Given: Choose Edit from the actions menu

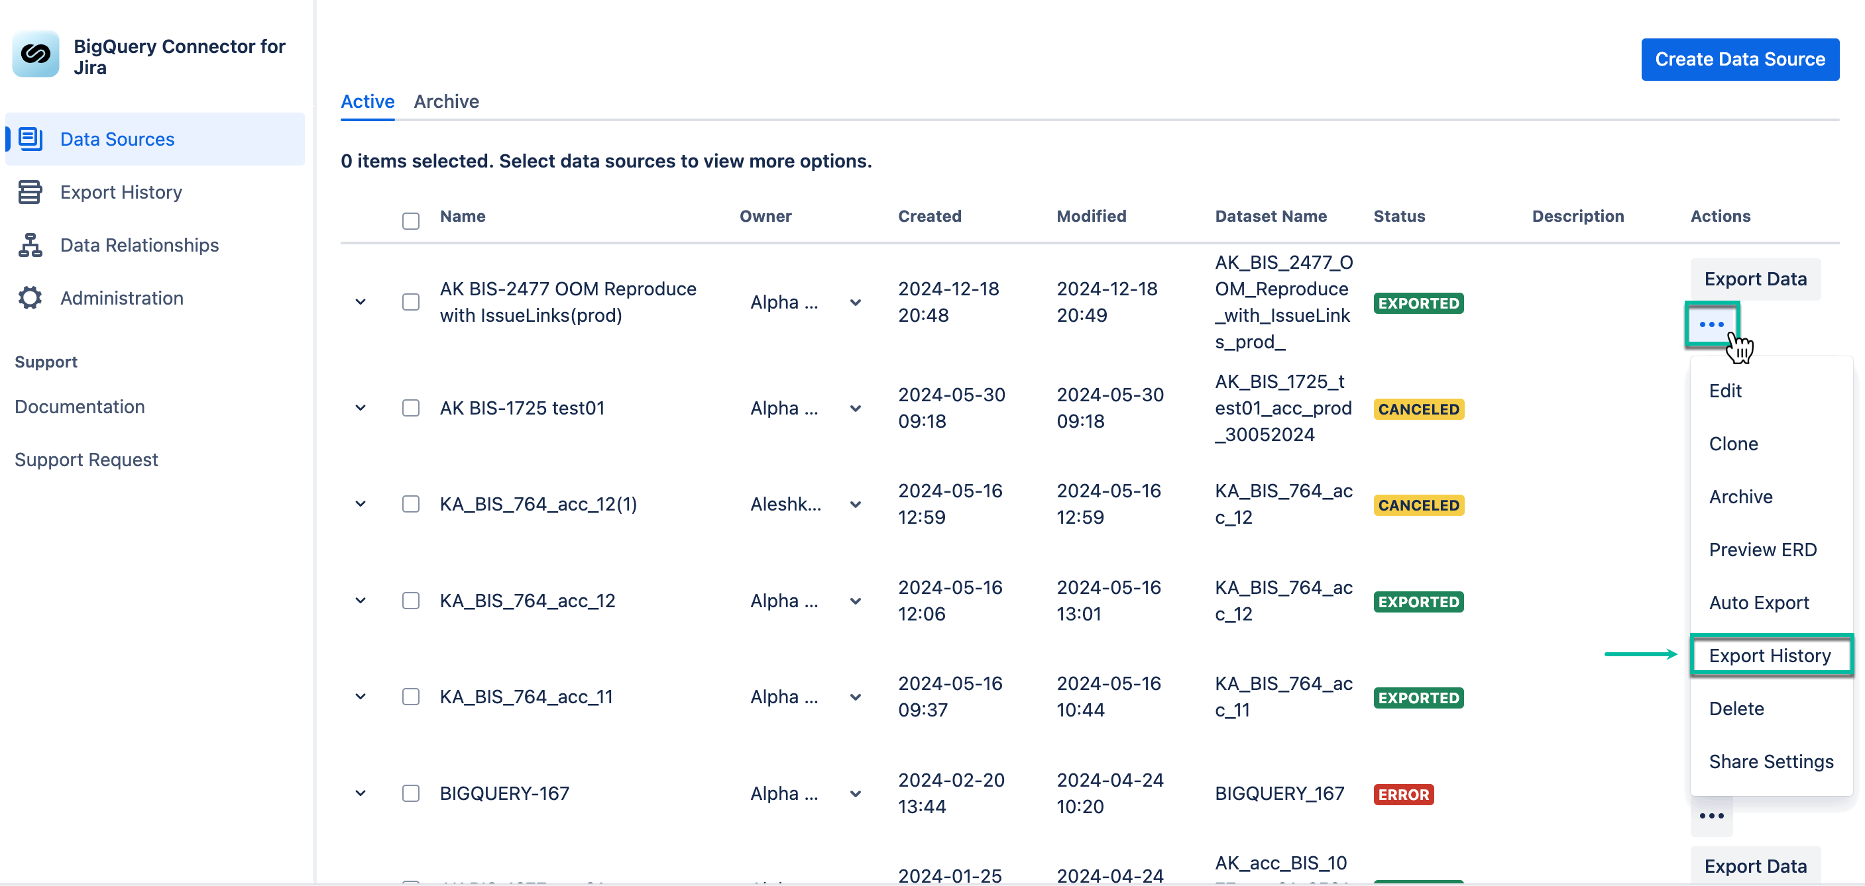Looking at the screenshot, I should point(1771,391).
